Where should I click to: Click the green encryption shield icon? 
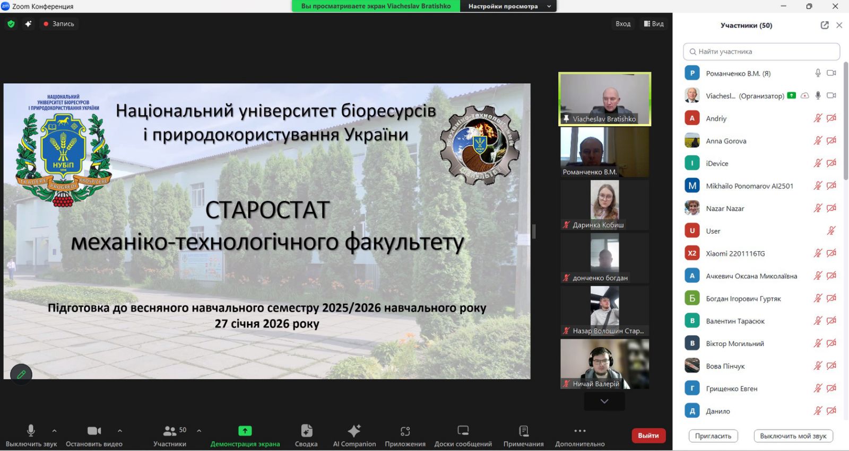click(x=11, y=24)
